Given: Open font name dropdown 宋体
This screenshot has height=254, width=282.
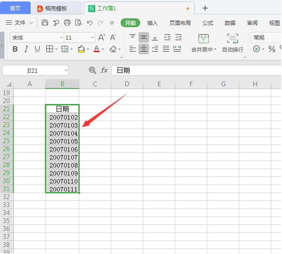Looking at the screenshot, I should pyautogui.click(x=61, y=38).
